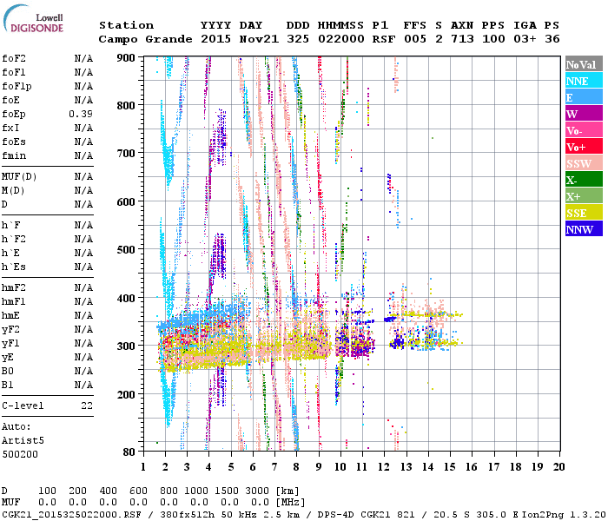Click the 500200 version number
608x521 pixels.
point(20,454)
